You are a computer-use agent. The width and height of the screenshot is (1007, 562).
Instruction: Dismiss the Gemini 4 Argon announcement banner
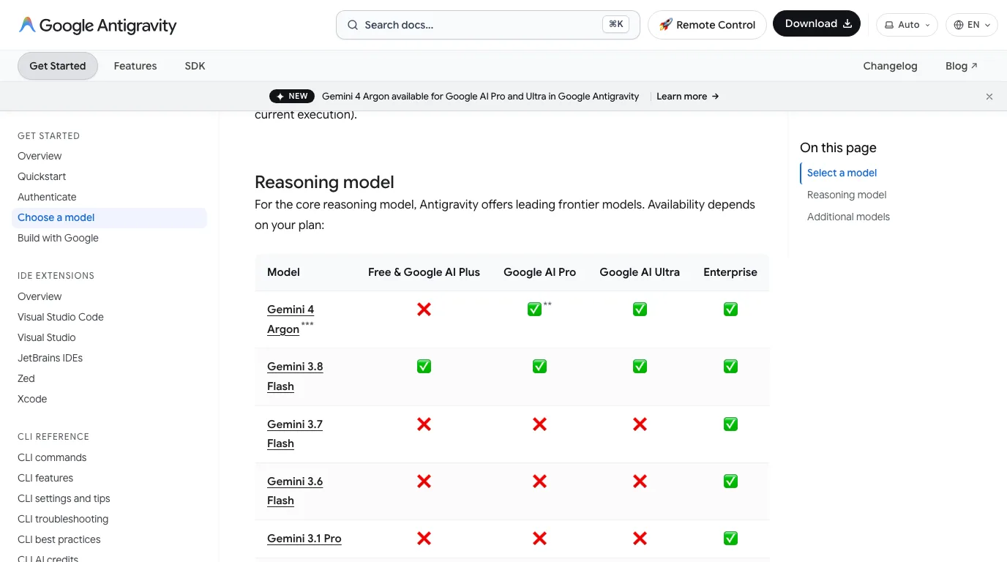tap(989, 97)
